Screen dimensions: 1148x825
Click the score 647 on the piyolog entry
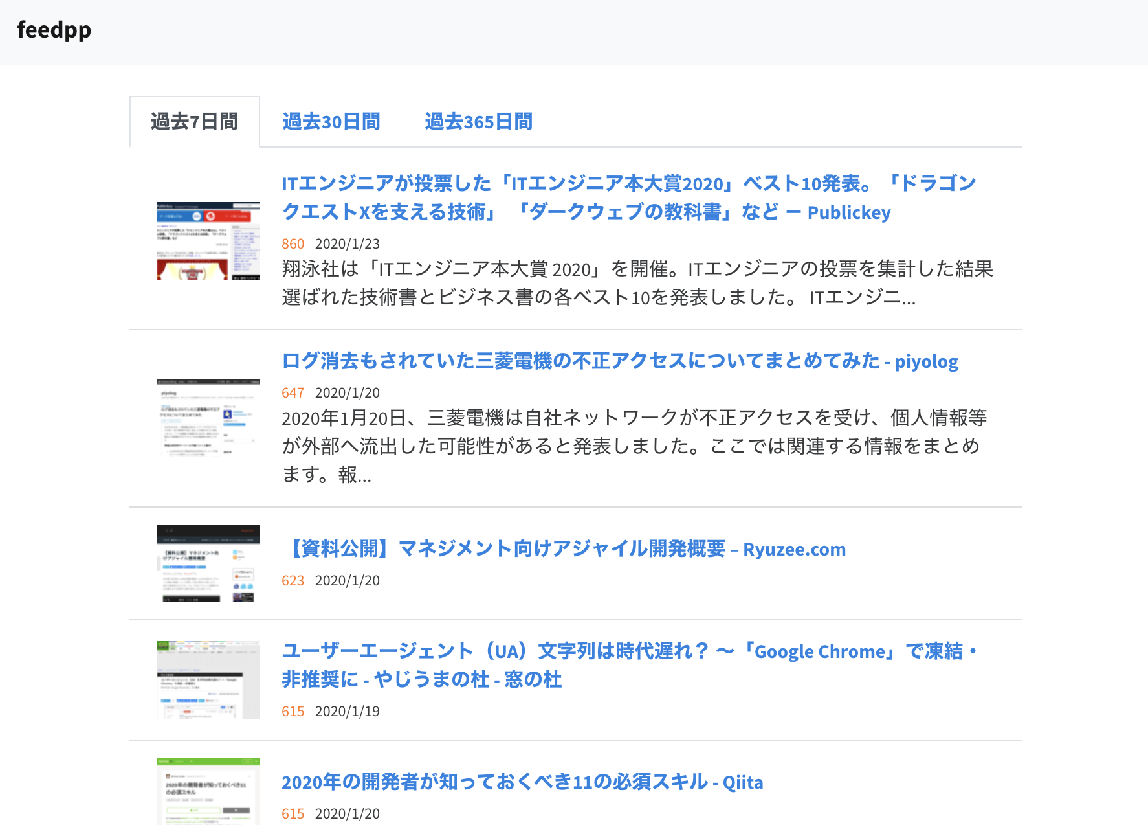tap(293, 392)
